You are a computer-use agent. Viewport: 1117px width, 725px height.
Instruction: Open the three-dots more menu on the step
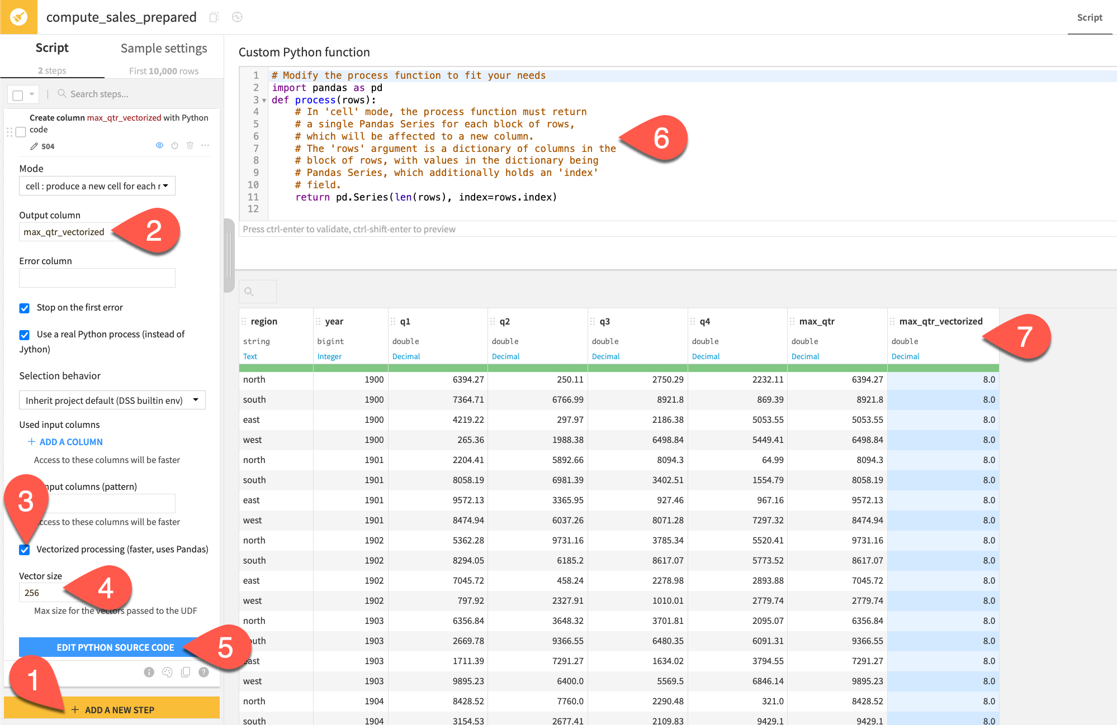coord(205,145)
